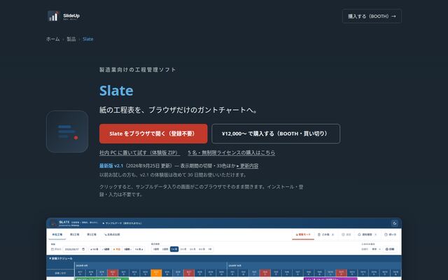Expand the ▸ 更新内容 disclosure
The image size is (448, 280).
[247, 166]
